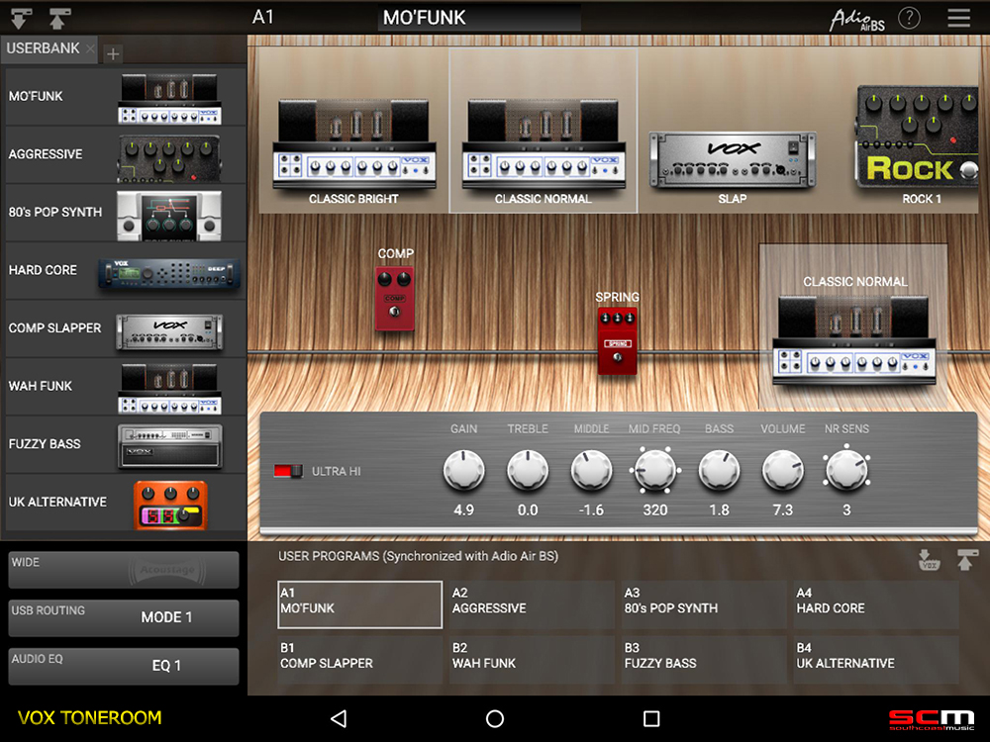990x742 pixels.
Task: Click the Adio Air BS logo
Action: pos(857,20)
